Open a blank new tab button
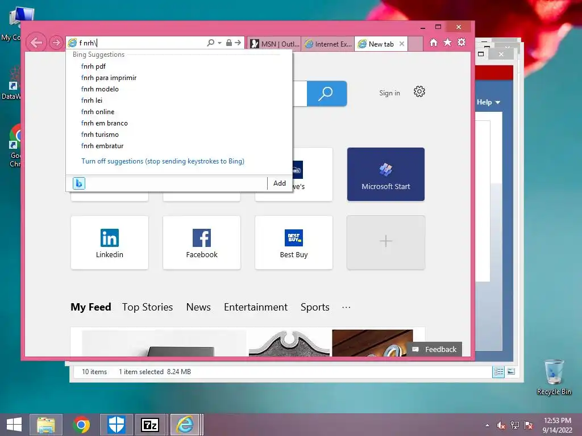 click(415, 44)
